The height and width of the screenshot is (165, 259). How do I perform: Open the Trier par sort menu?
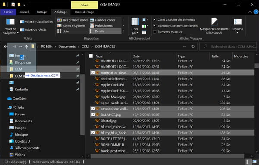135,26
